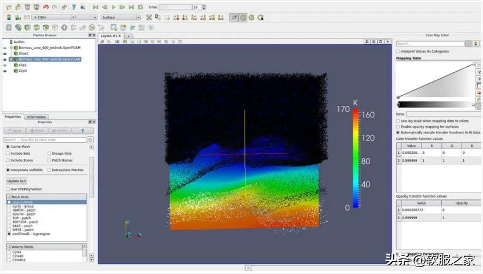483x274 pixels.
Task: Jump to the first frame
Action: coord(96,7)
